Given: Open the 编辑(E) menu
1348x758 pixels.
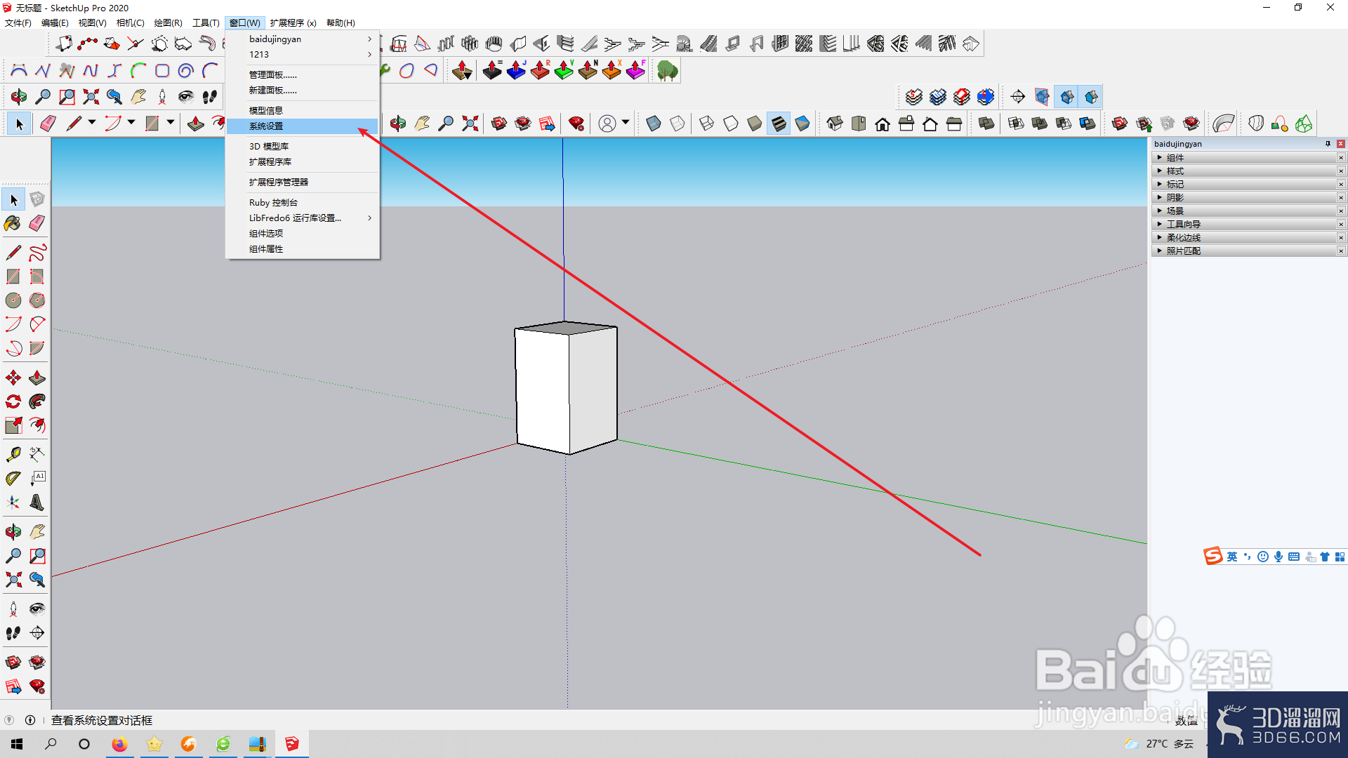Looking at the screenshot, I should (55, 23).
